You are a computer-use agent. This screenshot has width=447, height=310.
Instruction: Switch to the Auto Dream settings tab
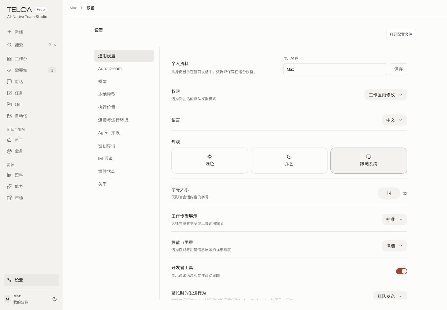124,69
